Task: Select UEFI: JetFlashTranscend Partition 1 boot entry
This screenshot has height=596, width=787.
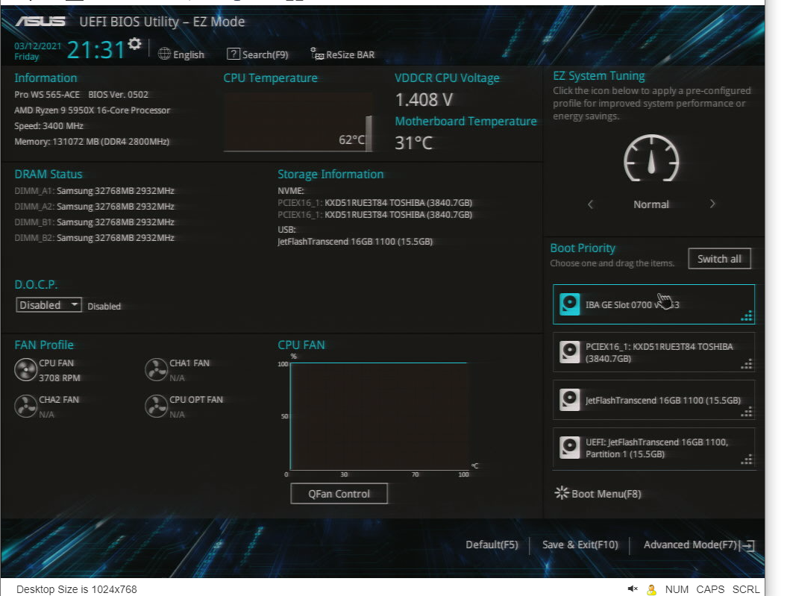Action: (653, 448)
